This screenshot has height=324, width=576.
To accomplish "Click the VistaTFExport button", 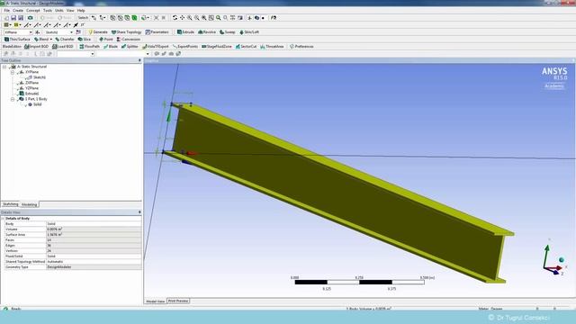I will [x=156, y=47].
